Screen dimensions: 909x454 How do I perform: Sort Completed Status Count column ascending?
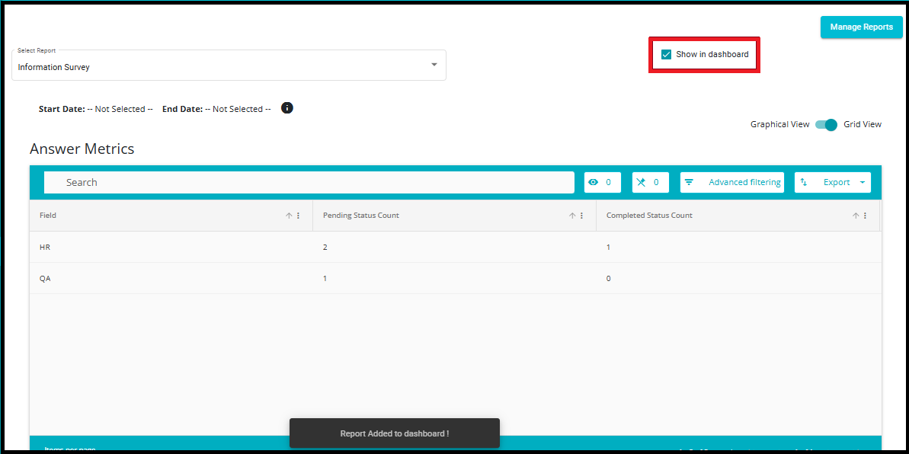point(855,216)
